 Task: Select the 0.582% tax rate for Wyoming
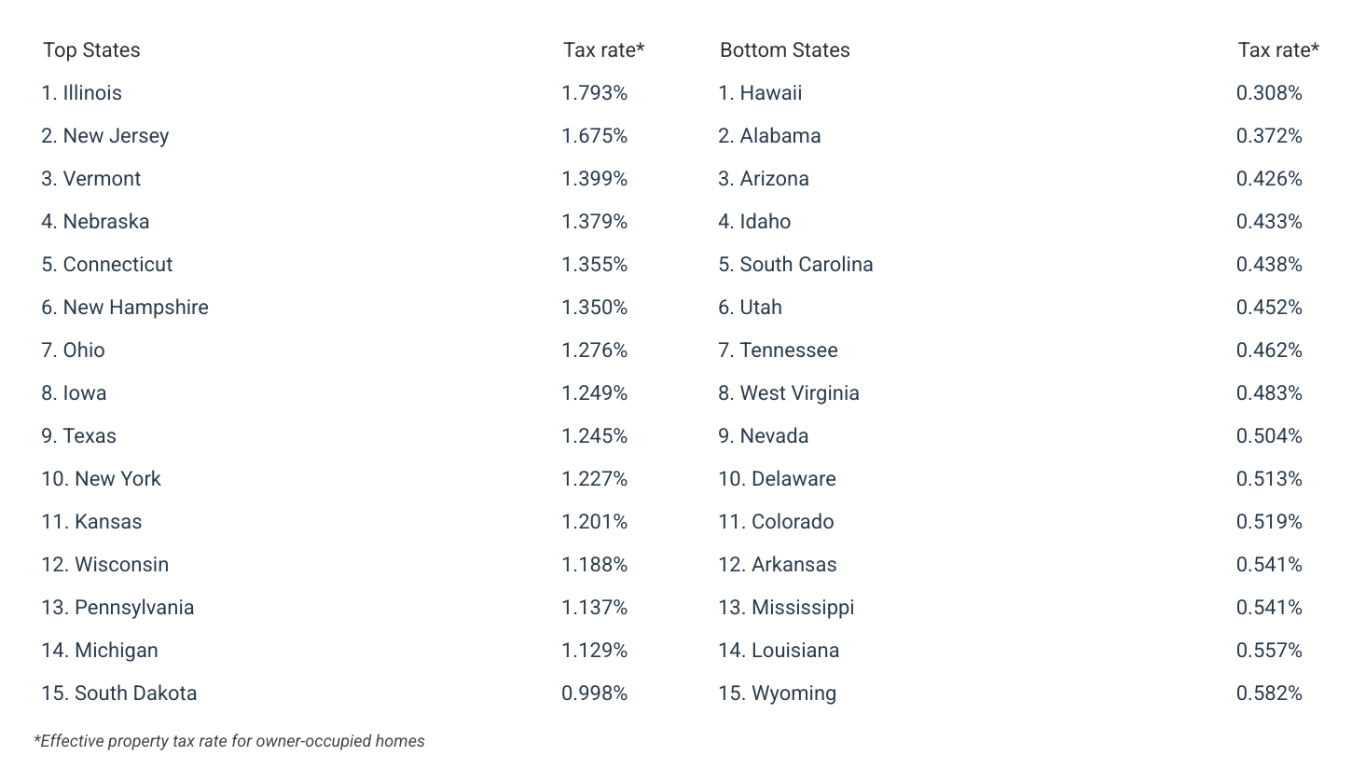(x=1269, y=693)
